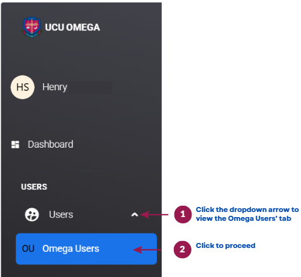Click the USERS section heading
The image size is (301, 277).
coord(34,187)
